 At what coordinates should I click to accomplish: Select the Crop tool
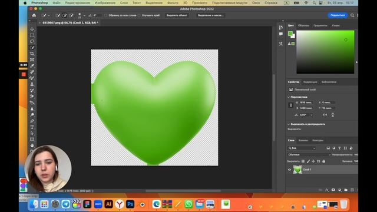click(x=32, y=54)
